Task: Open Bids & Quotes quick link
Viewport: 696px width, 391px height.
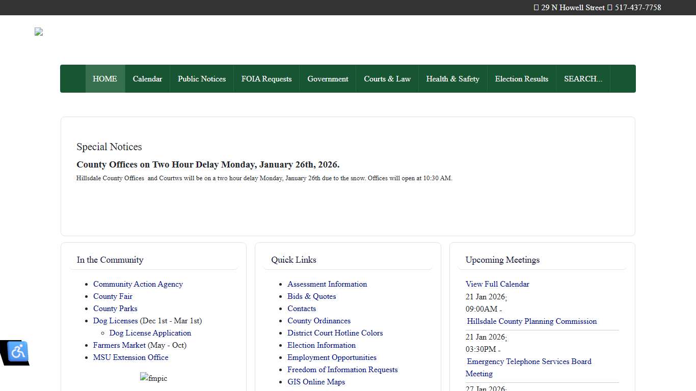Action: (311, 296)
